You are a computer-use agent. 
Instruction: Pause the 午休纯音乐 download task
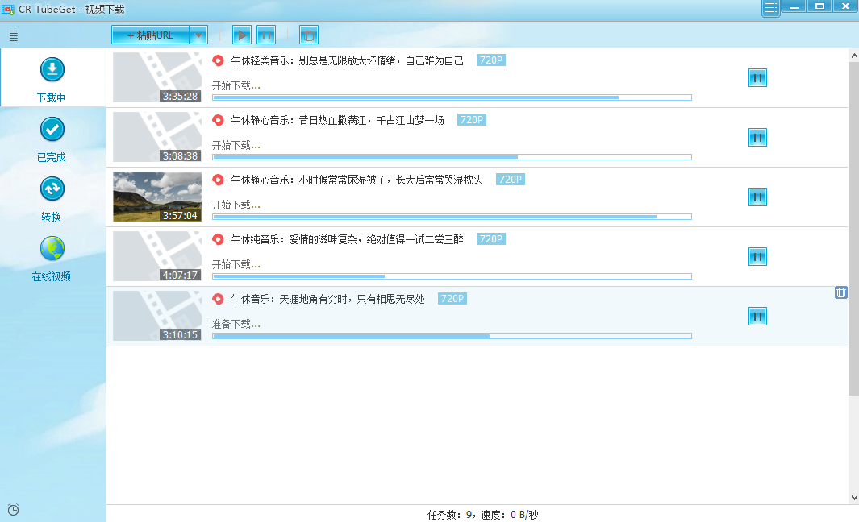tap(757, 256)
